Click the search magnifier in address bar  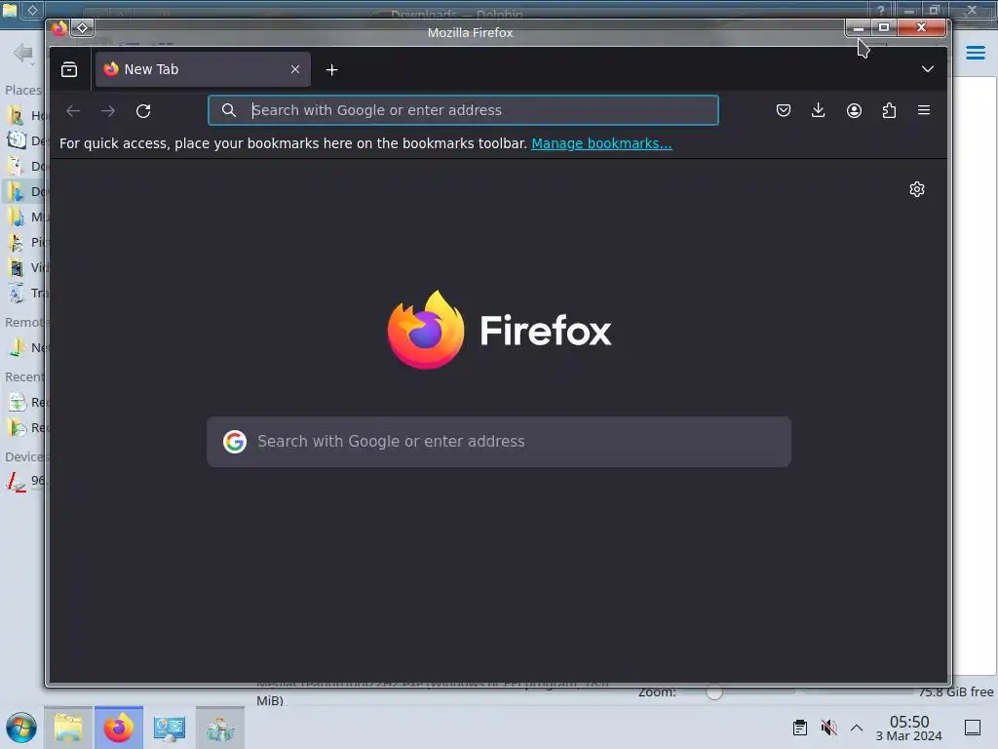click(229, 110)
